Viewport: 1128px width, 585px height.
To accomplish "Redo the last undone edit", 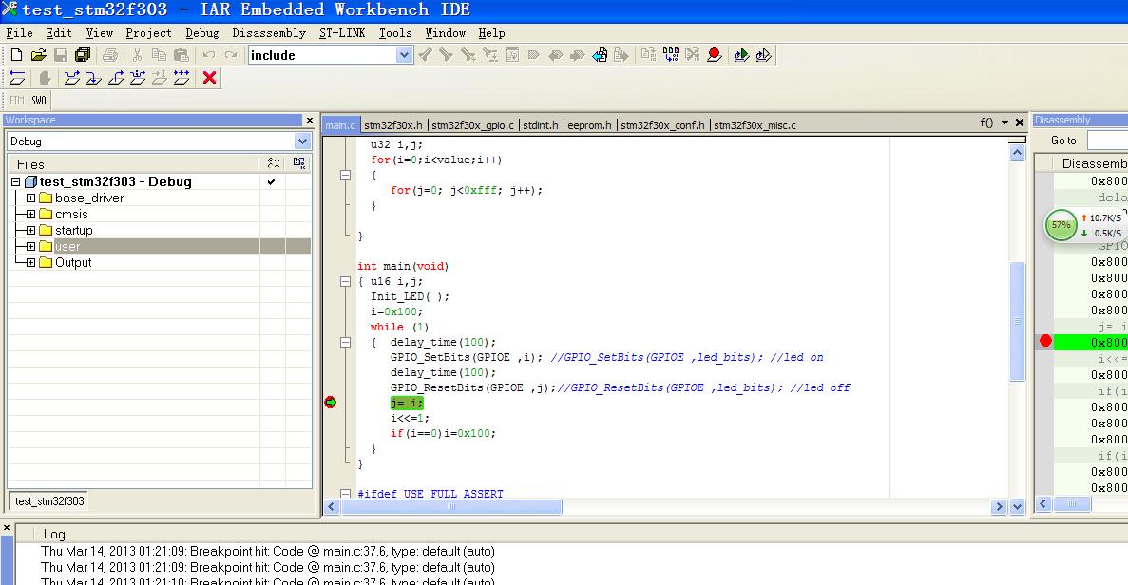I will point(231,55).
